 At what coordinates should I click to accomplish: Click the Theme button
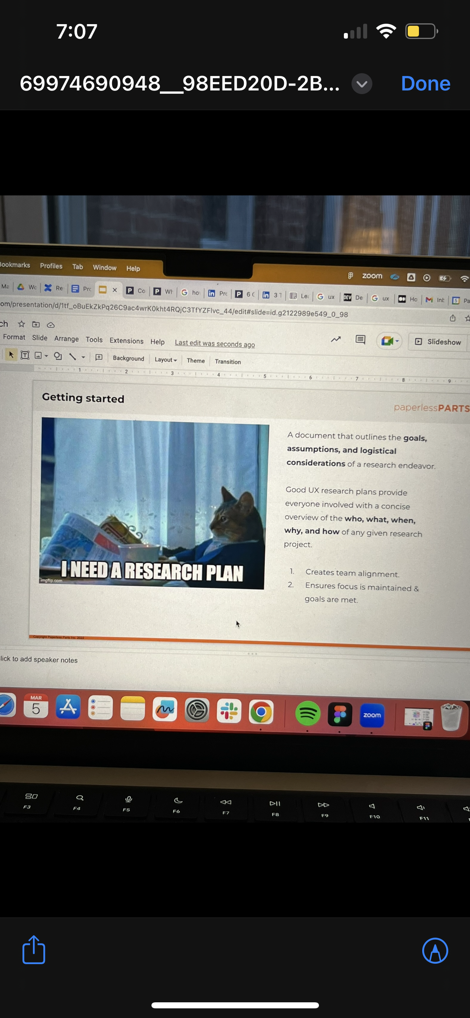pyautogui.click(x=196, y=361)
